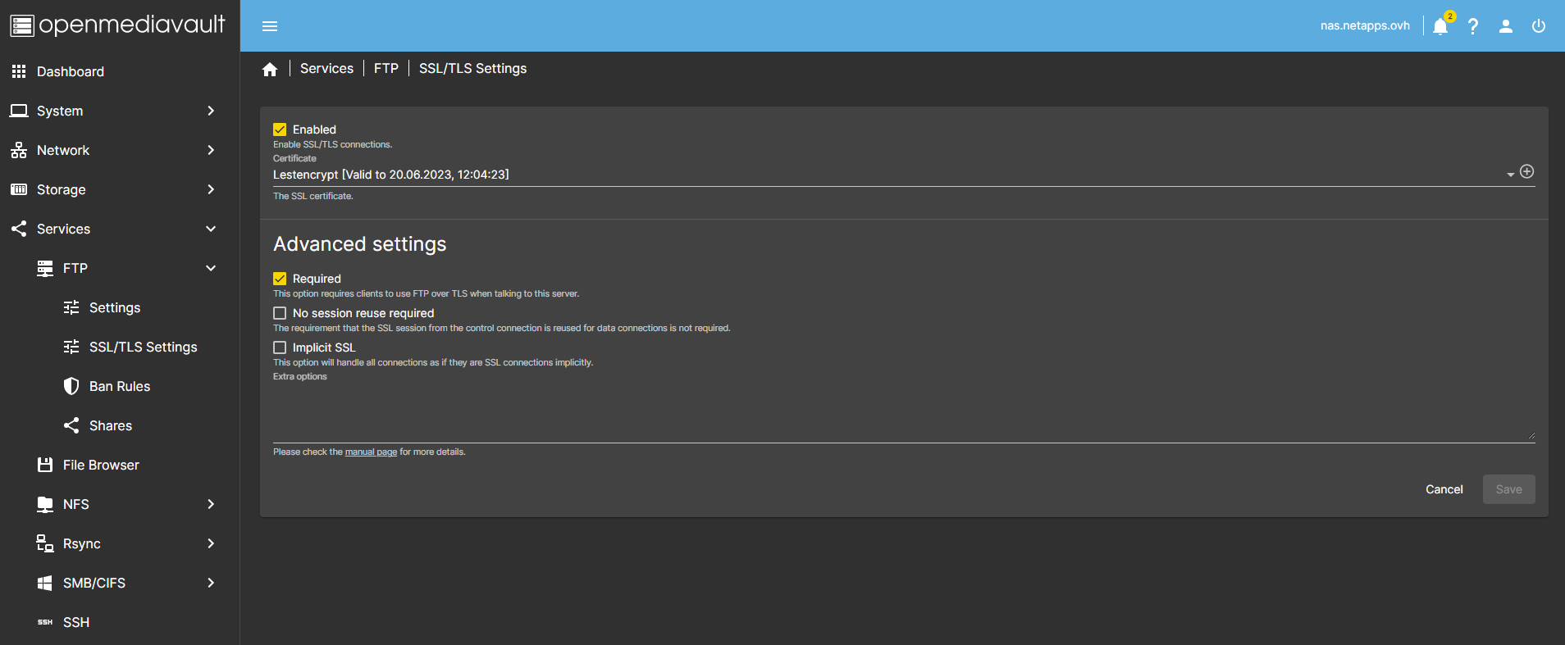Click the hamburger menu icon in header
Screen dimensions: 1565x645
tap(270, 26)
